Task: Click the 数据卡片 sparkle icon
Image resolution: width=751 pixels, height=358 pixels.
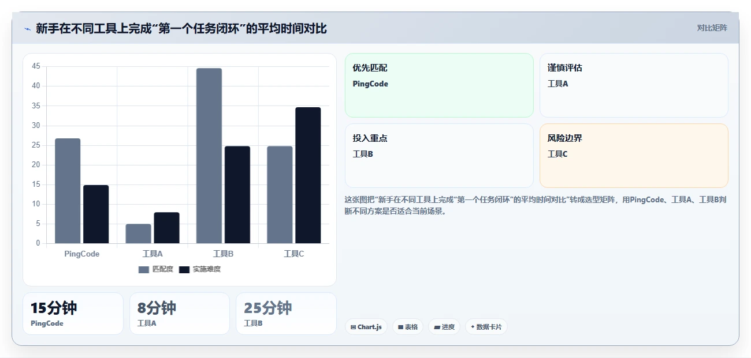Action: tap(473, 327)
